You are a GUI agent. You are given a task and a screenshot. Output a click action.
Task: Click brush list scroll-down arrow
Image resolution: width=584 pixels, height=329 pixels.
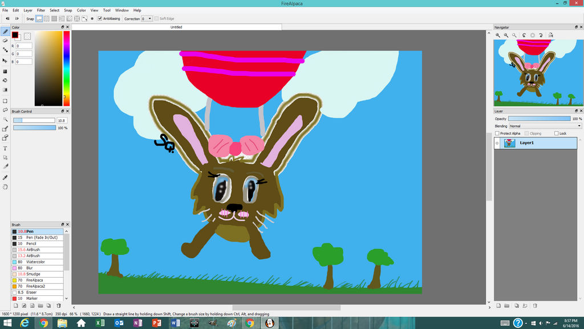[x=67, y=298]
